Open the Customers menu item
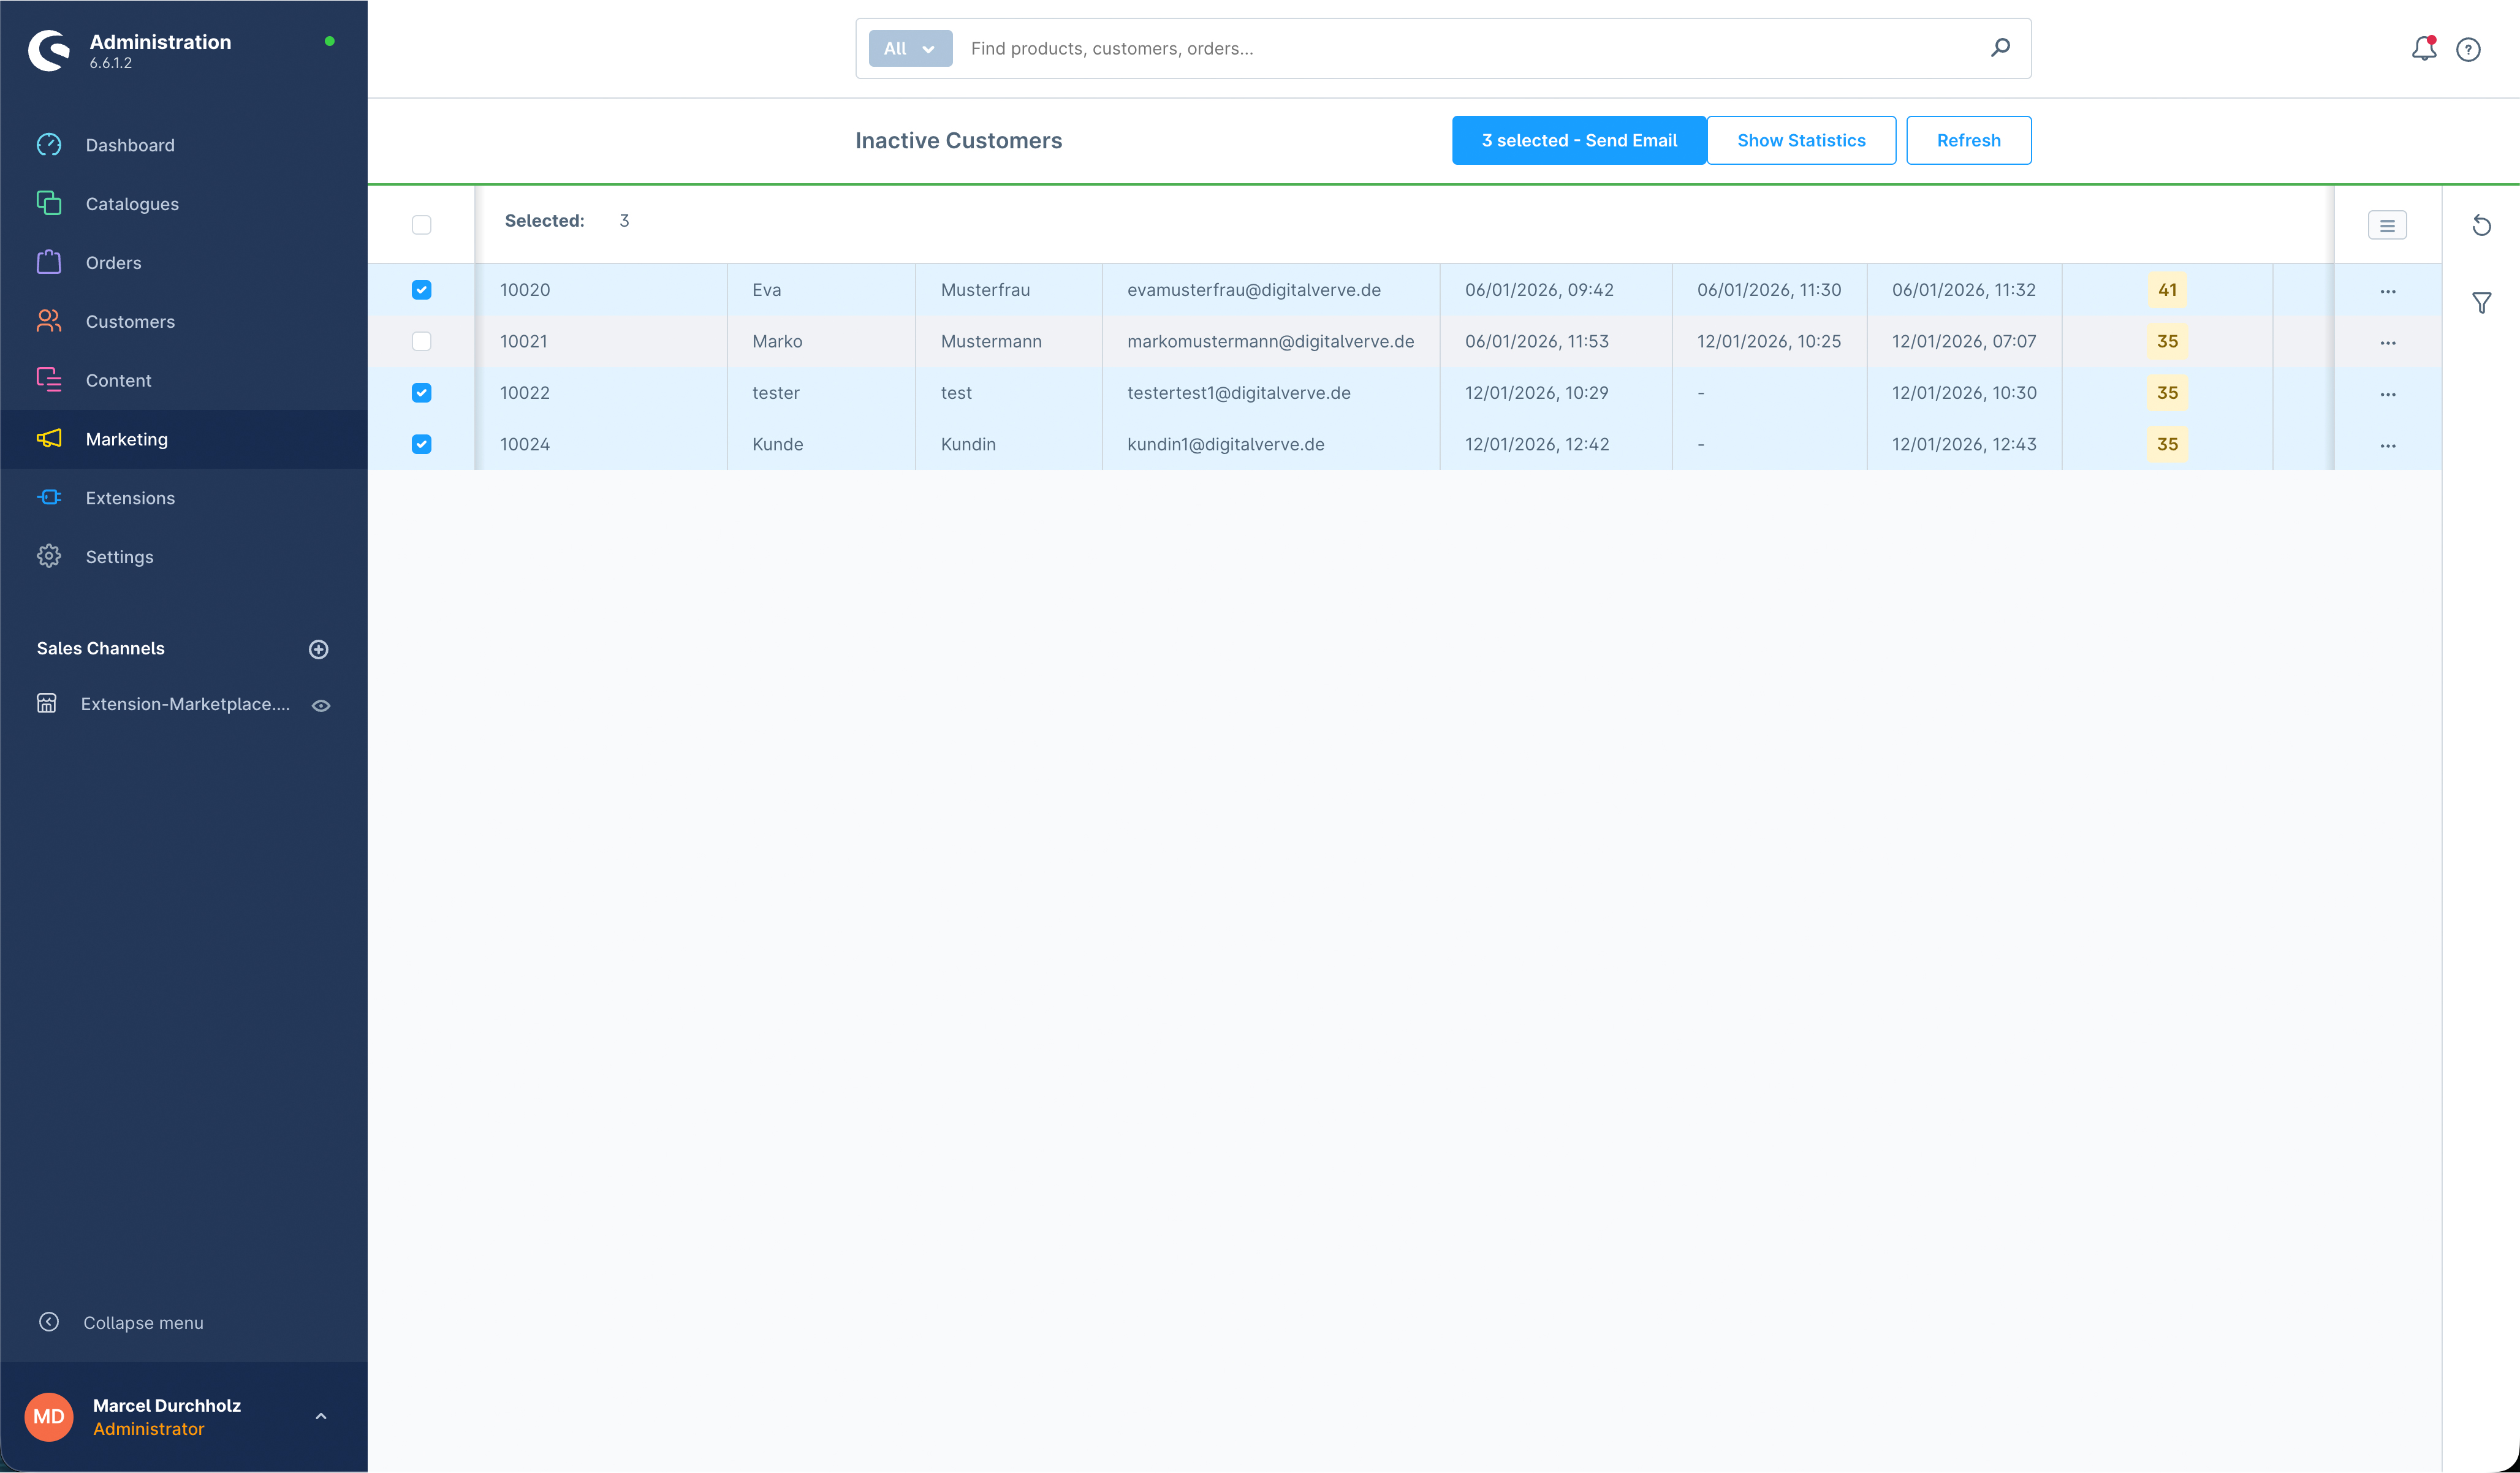The height and width of the screenshot is (1473, 2520). (130, 321)
